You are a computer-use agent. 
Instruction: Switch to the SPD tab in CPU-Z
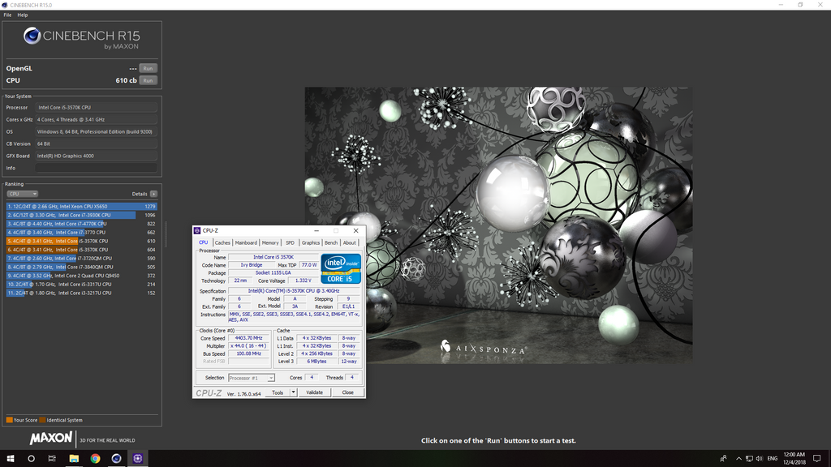pos(290,242)
